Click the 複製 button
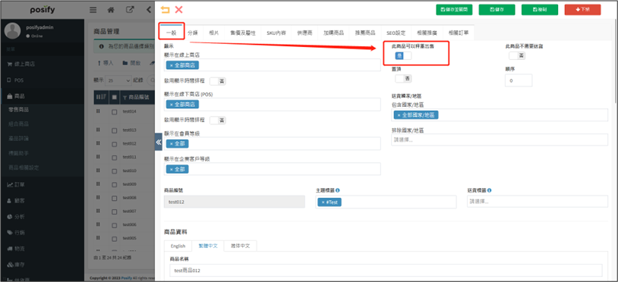618x282 pixels. [x=540, y=10]
